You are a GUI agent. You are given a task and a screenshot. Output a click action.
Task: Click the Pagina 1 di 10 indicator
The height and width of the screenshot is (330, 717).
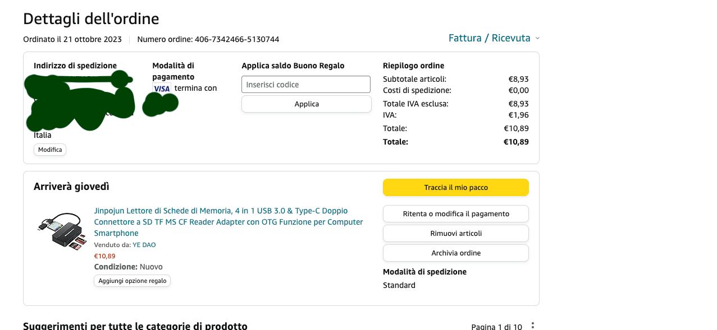click(x=496, y=327)
